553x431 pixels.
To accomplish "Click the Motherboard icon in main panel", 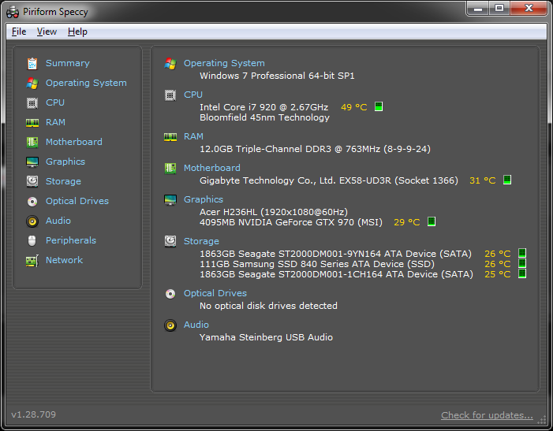I will 170,169.
